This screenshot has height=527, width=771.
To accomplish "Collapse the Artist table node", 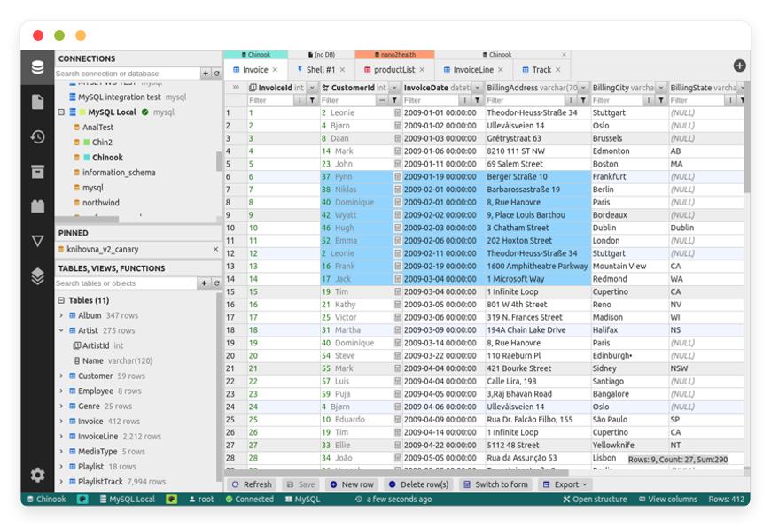I will [61, 331].
